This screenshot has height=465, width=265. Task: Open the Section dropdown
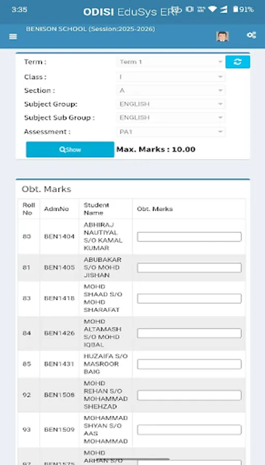click(170, 90)
